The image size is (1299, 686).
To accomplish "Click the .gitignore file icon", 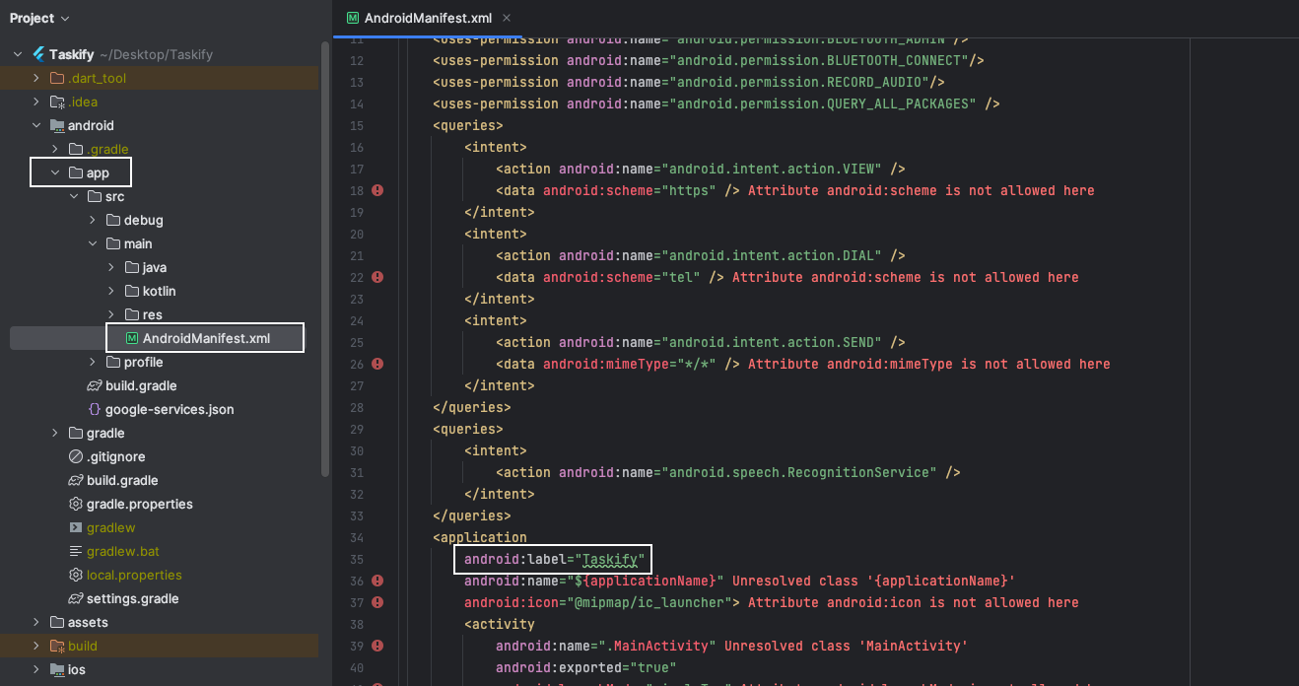I will point(76,456).
